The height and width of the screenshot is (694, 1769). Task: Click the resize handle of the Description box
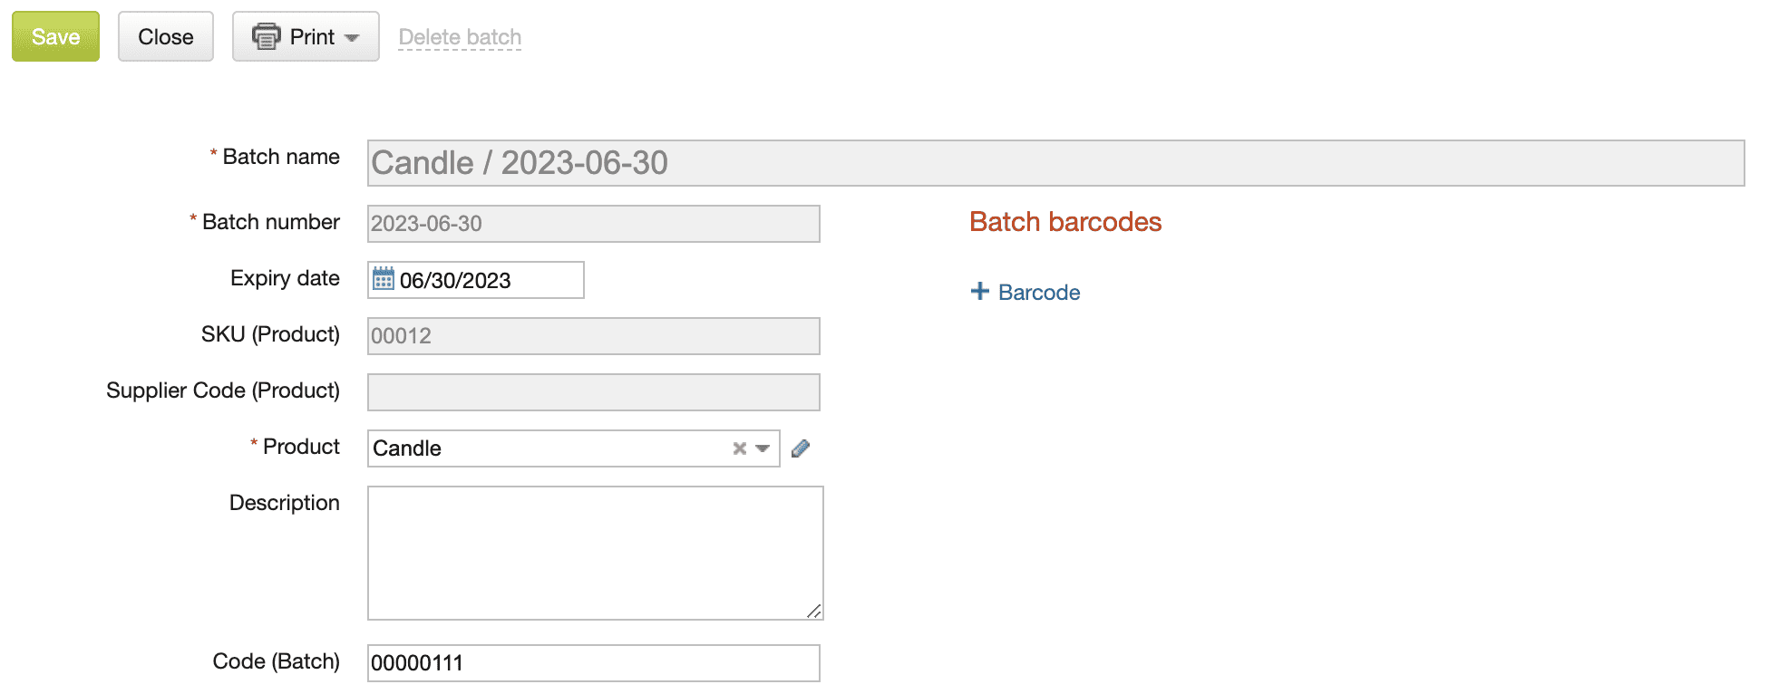point(814,612)
